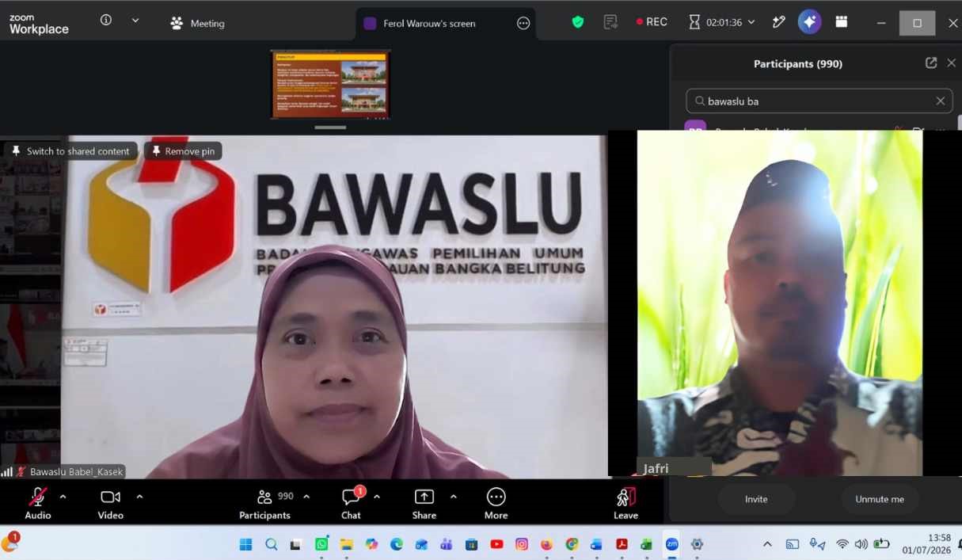Open the Zoom apps grid icon
The image size is (962, 560).
tap(842, 22)
